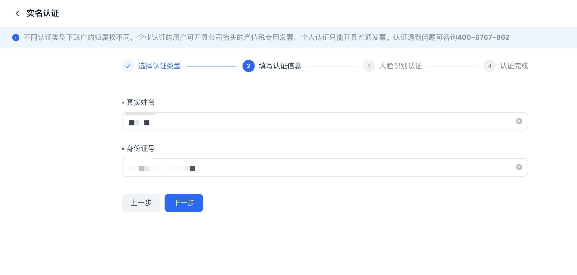Image resolution: width=577 pixels, height=275 pixels.
Task: Click the step 2 circle icon
Action: coord(248,66)
